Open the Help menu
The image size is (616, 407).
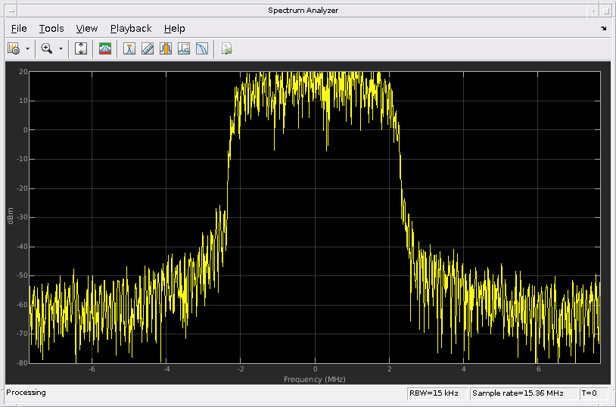(174, 29)
